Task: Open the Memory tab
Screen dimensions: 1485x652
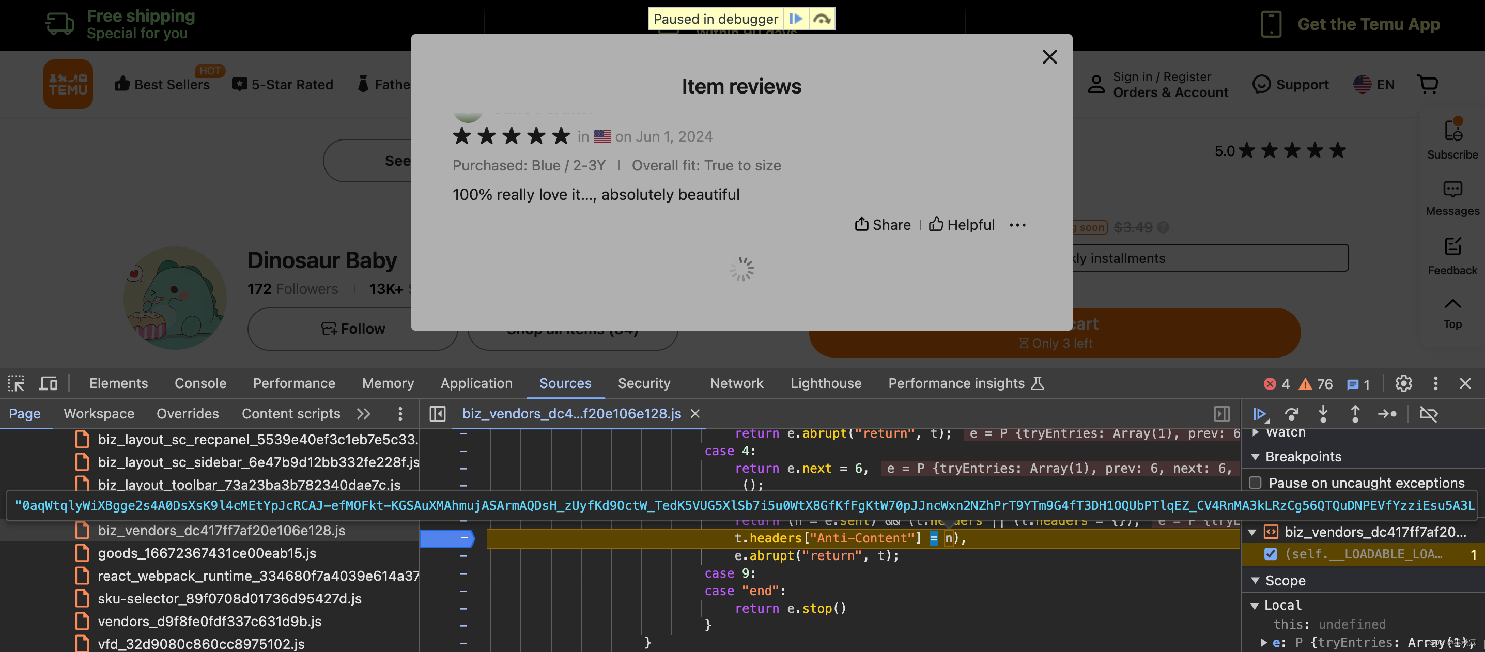Action: point(388,383)
